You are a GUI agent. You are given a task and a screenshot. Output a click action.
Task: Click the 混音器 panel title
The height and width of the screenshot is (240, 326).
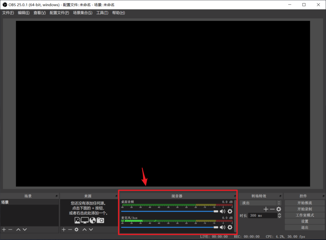177,196
